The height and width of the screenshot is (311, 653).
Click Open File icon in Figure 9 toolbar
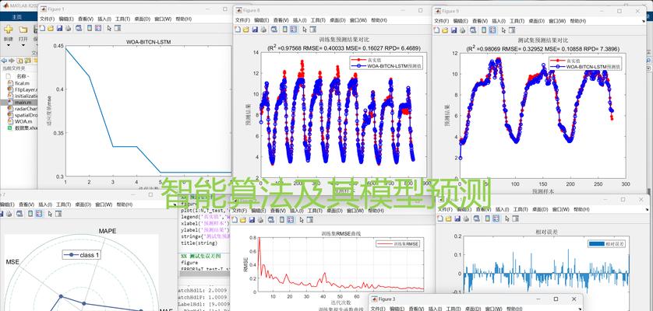coord(445,30)
